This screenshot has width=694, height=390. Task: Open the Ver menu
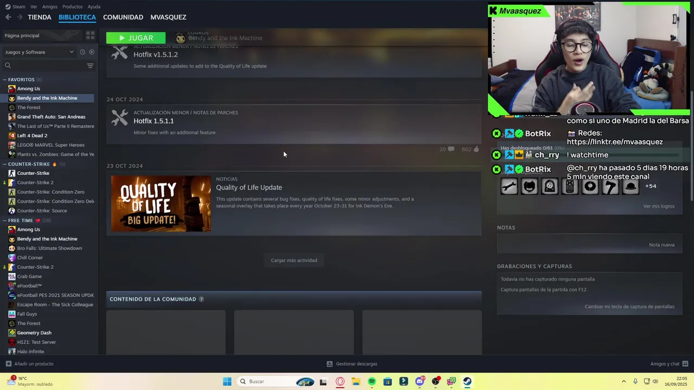tap(34, 6)
